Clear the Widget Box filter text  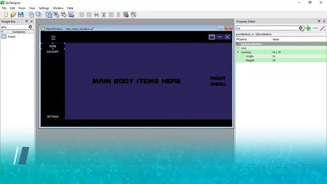31,27
